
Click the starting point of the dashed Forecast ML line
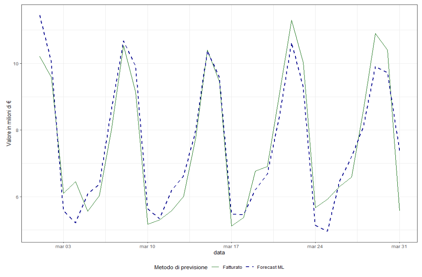[40, 16]
